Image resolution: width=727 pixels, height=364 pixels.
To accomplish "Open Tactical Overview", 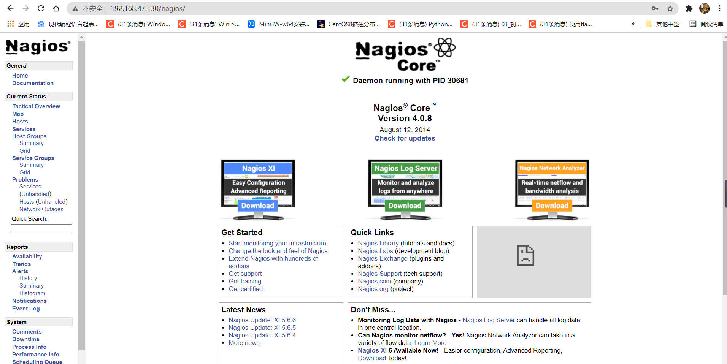I will tap(36, 106).
